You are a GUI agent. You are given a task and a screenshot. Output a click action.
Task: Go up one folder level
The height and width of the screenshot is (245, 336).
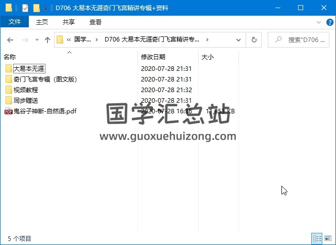47,39
